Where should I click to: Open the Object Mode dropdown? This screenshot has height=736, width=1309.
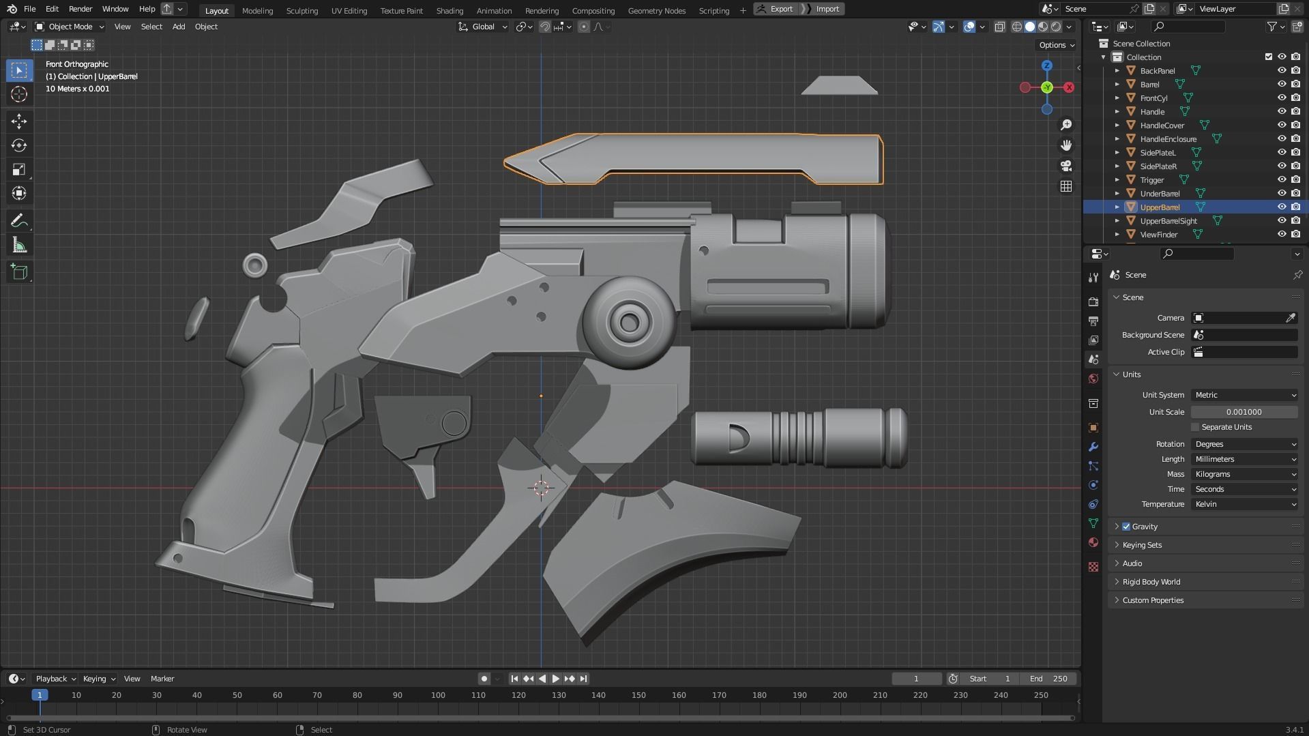click(x=70, y=27)
